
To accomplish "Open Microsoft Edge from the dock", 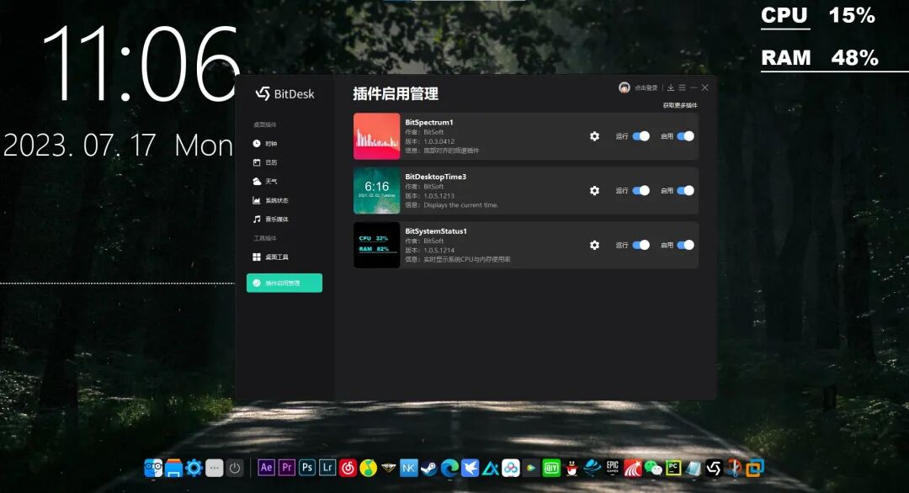I will click(x=449, y=468).
